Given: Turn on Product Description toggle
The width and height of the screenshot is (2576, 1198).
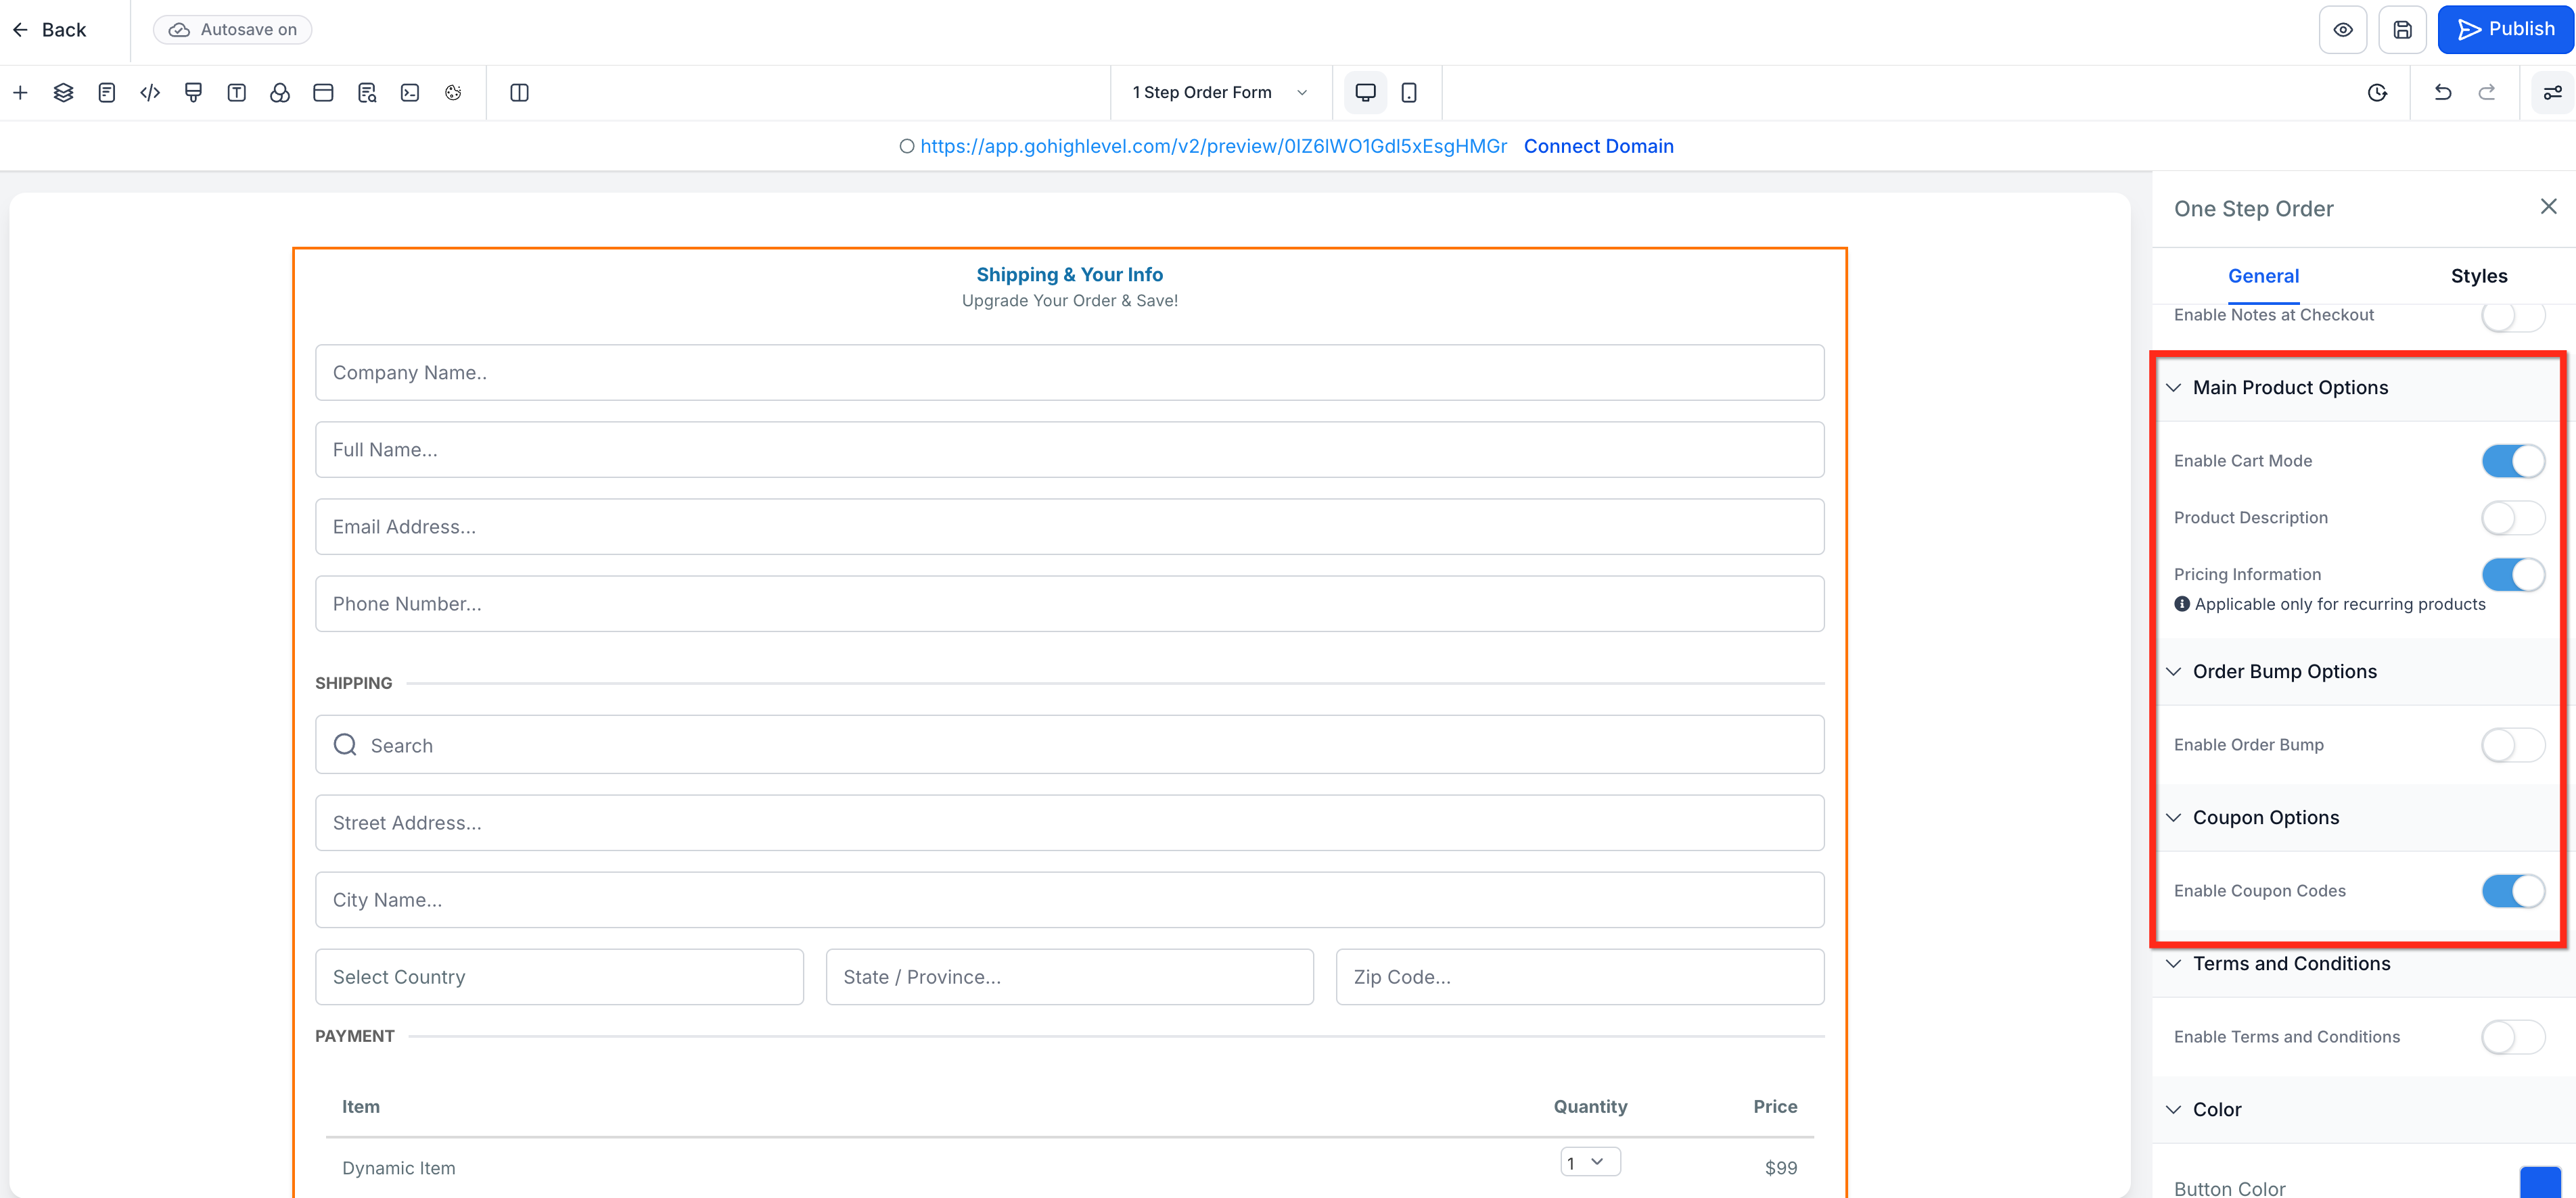Looking at the screenshot, I should tap(2512, 518).
